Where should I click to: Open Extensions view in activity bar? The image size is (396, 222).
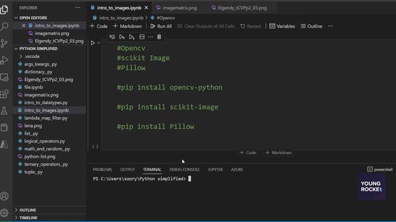click(x=4, y=94)
